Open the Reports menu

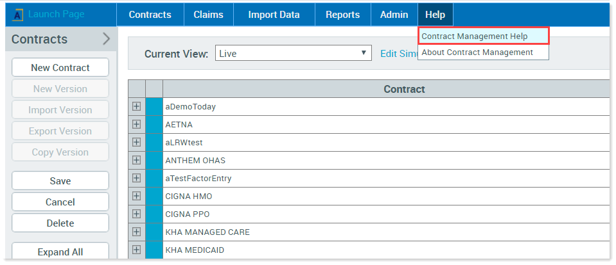(342, 15)
